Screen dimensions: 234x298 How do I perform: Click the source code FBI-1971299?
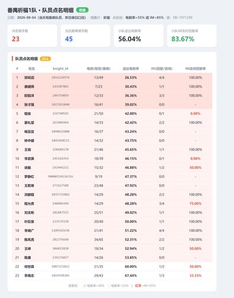(x=182, y=17)
